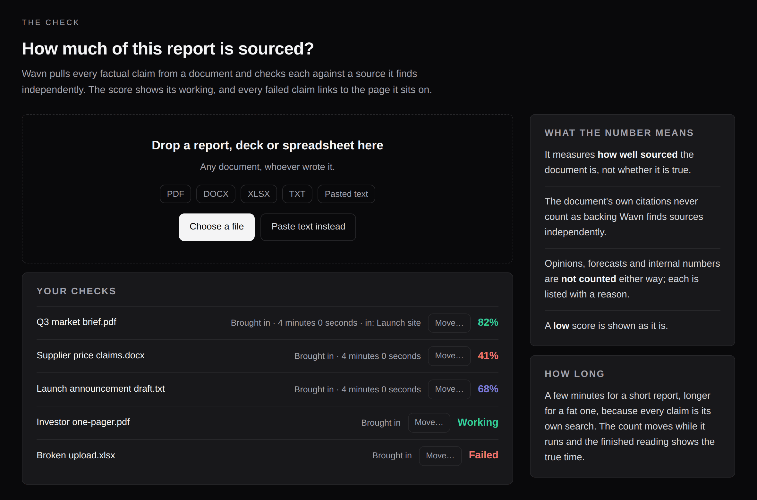Open Investor one-pager.pdf check
This screenshot has height=500, width=757.
pos(83,422)
